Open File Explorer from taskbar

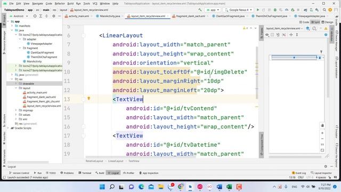[x=161, y=187]
